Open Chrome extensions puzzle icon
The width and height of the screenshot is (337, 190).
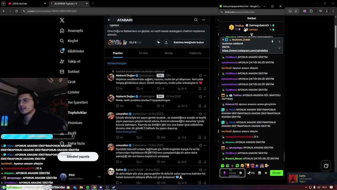(x=311, y=11)
